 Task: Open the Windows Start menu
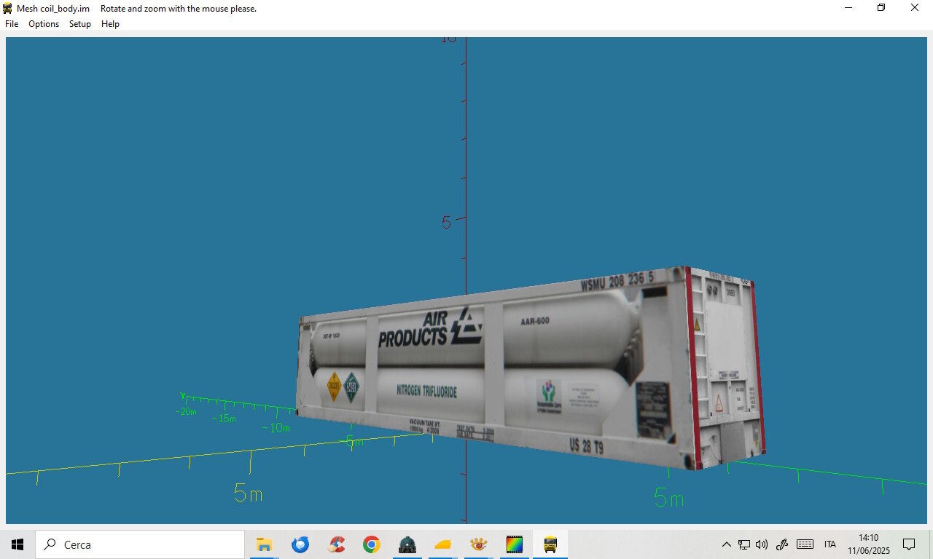click(x=17, y=544)
